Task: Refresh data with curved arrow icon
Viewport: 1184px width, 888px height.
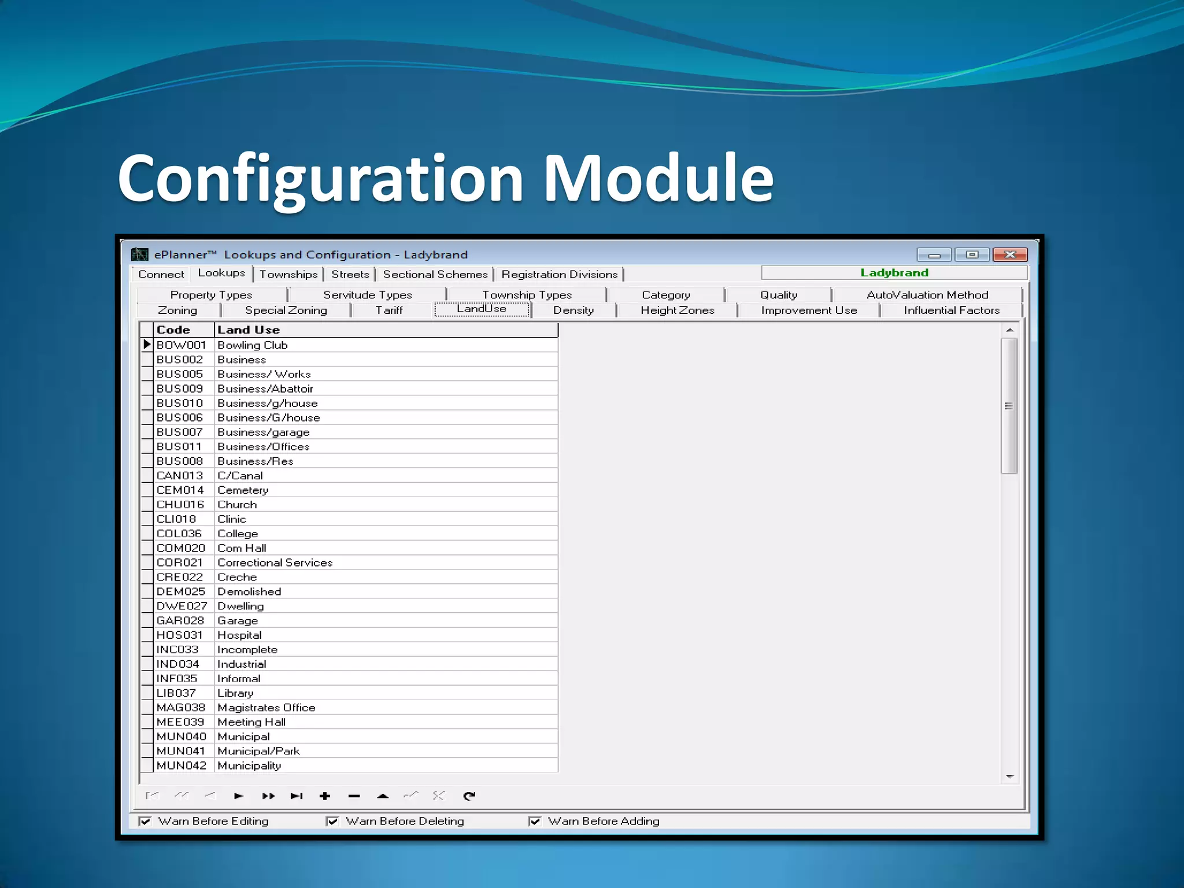Action: pyautogui.click(x=469, y=796)
